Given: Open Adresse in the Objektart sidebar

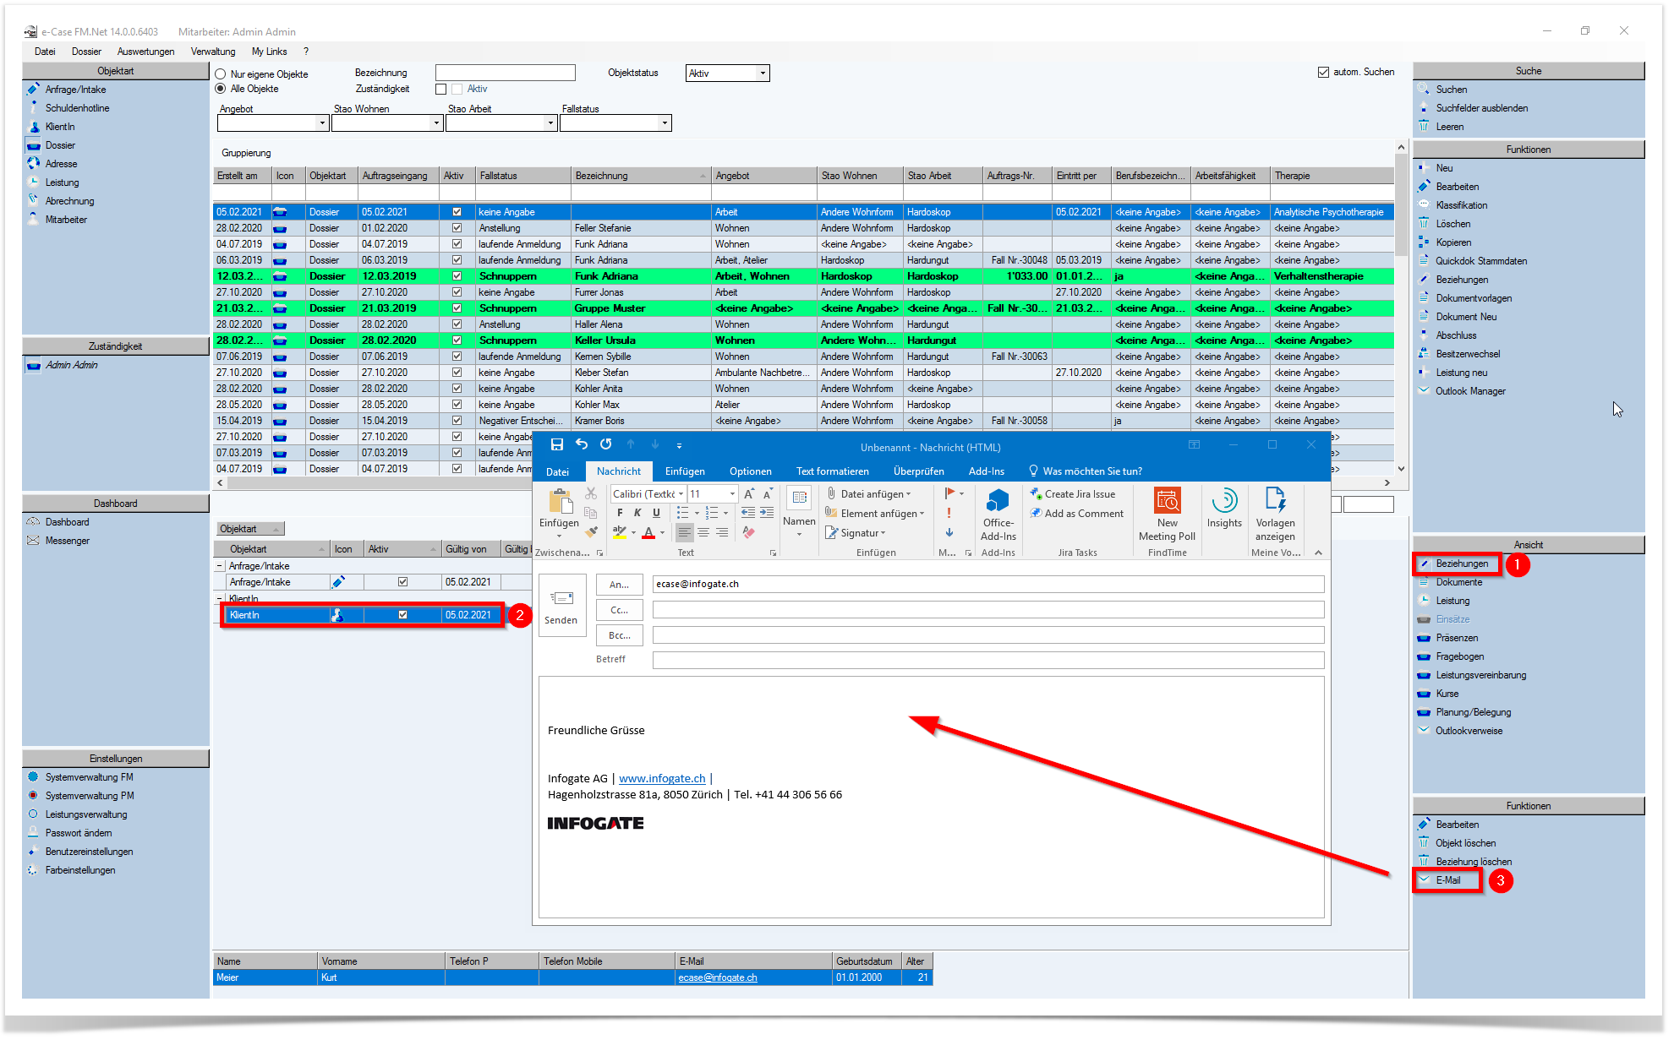Looking at the screenshot, I should point(61,164).
